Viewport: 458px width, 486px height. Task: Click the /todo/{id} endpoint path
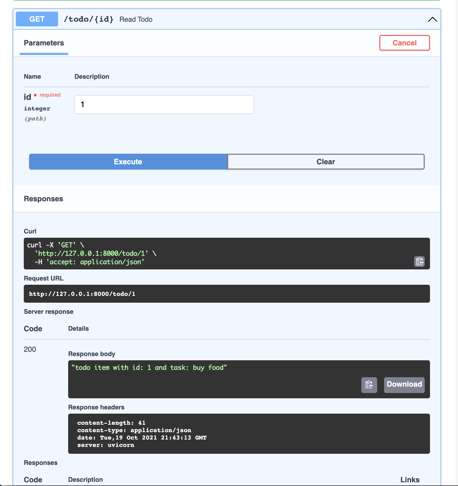tap(88, 19)
